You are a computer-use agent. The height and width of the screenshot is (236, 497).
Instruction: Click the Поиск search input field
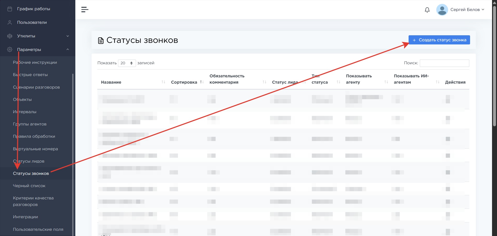pos(444,63)
